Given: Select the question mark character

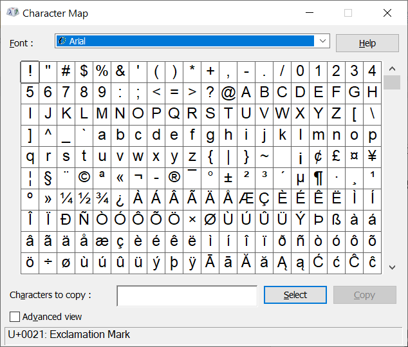Looking at the screenshot, I should point(210,93).
